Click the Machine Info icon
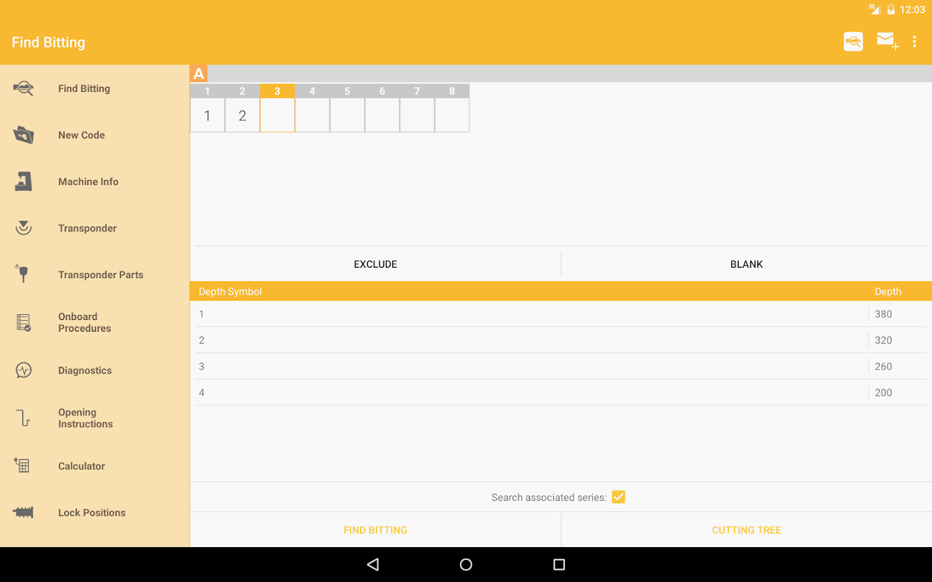This screenshot has height=582, width=932. point(23,181)
